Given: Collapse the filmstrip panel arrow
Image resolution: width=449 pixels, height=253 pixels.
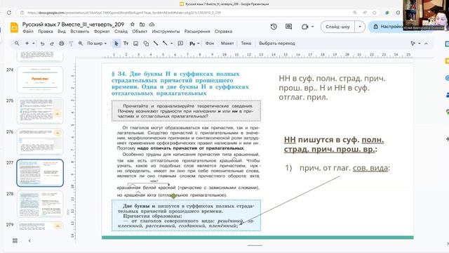Looking at the screenshot, I should (29, 240).
